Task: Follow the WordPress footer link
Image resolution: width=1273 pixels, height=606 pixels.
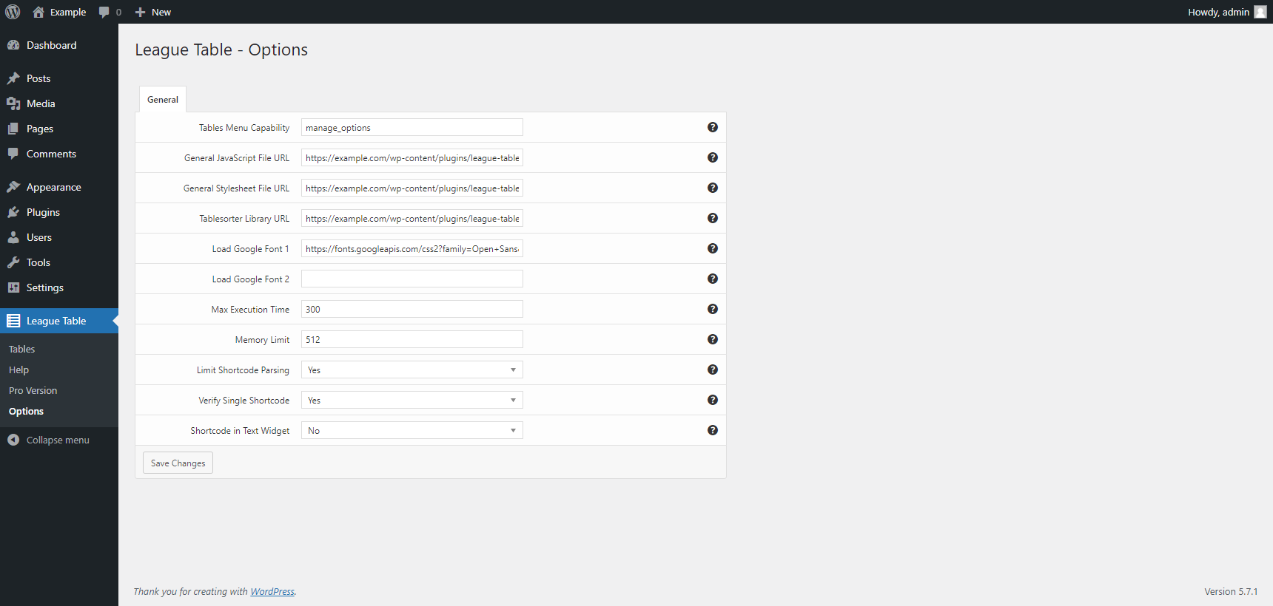Action: coord(272,591)
